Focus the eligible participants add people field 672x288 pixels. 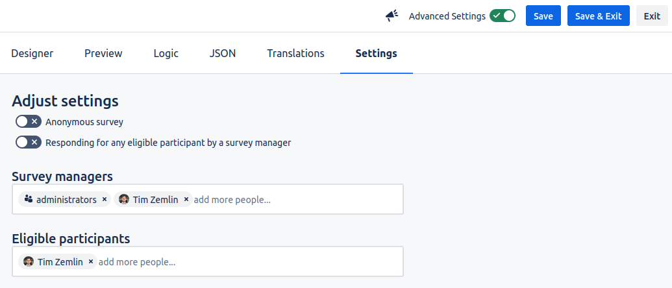click(x=247, y=262)
